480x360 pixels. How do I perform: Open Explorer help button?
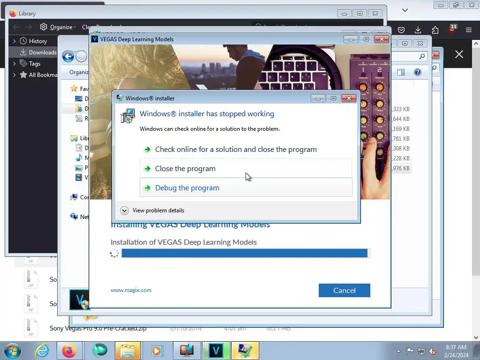pyautogui.click(x=418, y=72)
